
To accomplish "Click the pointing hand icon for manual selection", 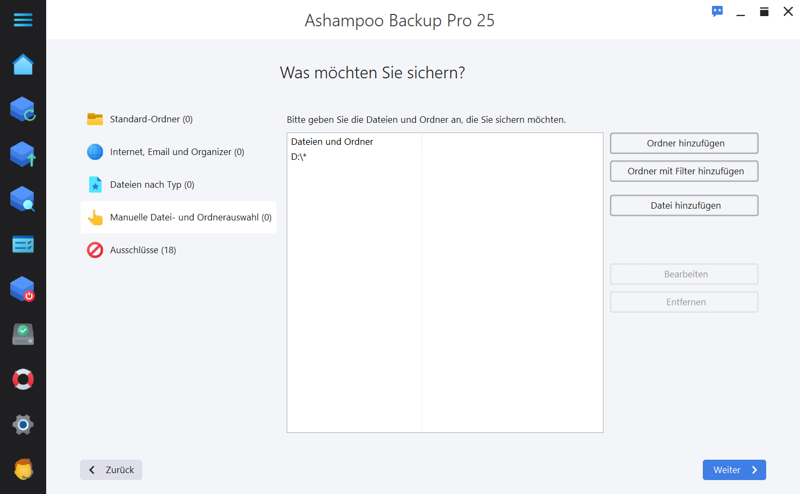I will 95,217.
